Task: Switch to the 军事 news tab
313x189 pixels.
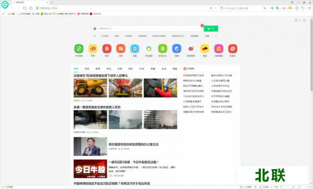Action: click(153, 68)
